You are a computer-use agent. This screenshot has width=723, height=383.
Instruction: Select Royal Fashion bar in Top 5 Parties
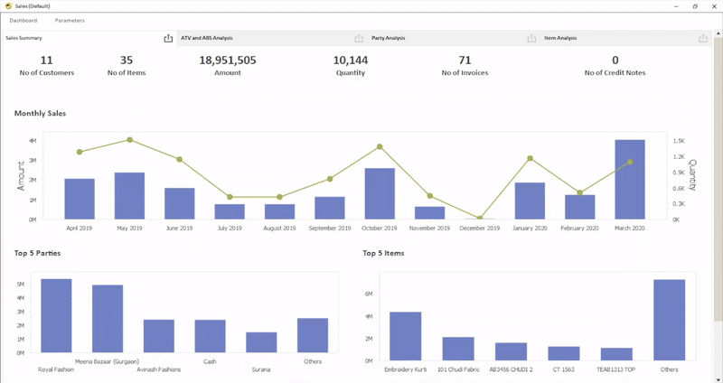coord(56,315)
